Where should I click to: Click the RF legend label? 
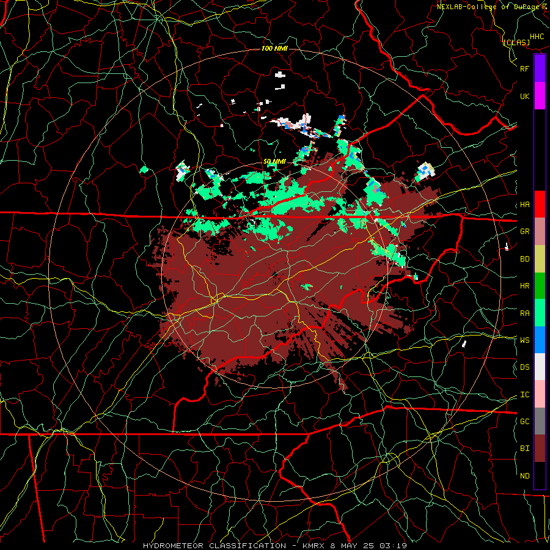(x=524, y=68)
